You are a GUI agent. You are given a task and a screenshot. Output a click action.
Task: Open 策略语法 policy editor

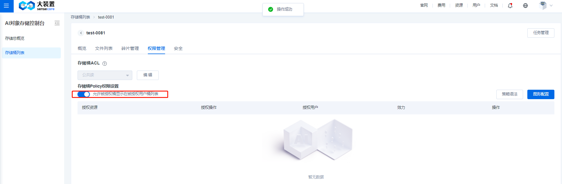point(509,94)
